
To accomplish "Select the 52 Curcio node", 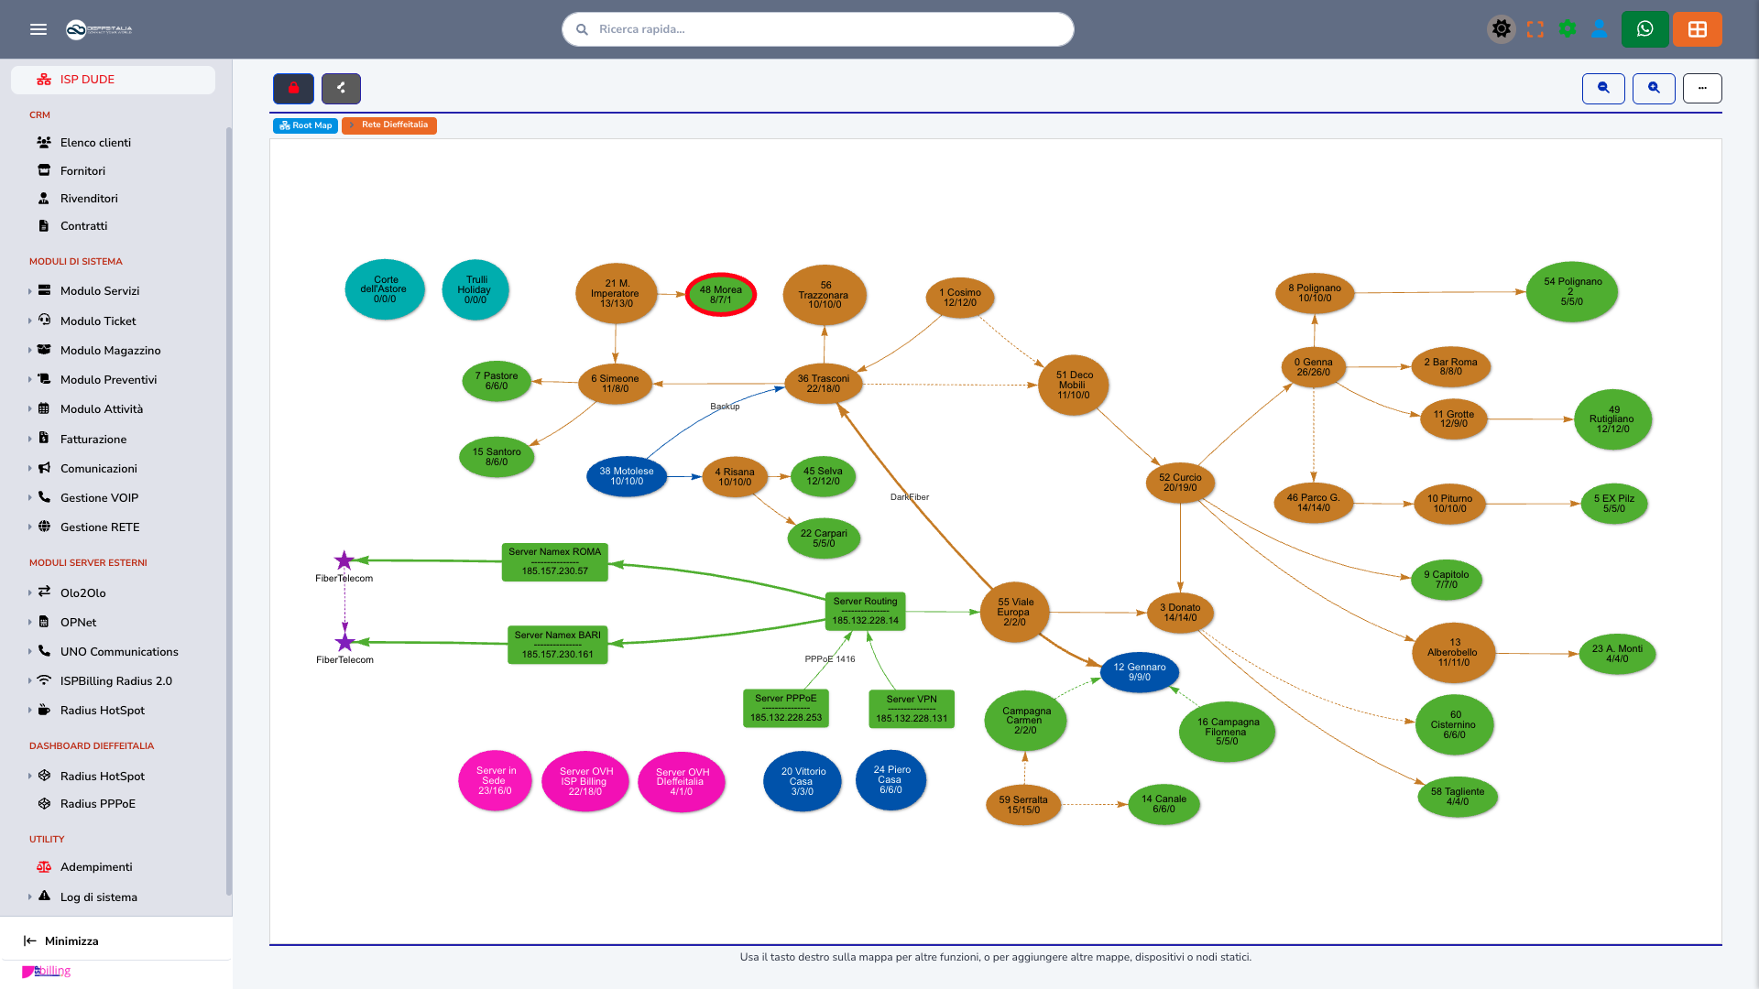I will [x=1180, y=483].
